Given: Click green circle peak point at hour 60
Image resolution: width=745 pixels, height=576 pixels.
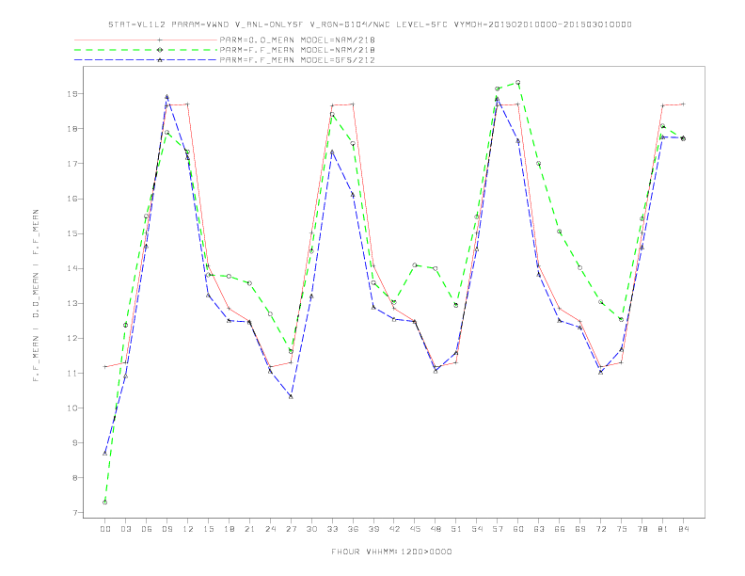Looking at the screenshot, I should (518, 82).
